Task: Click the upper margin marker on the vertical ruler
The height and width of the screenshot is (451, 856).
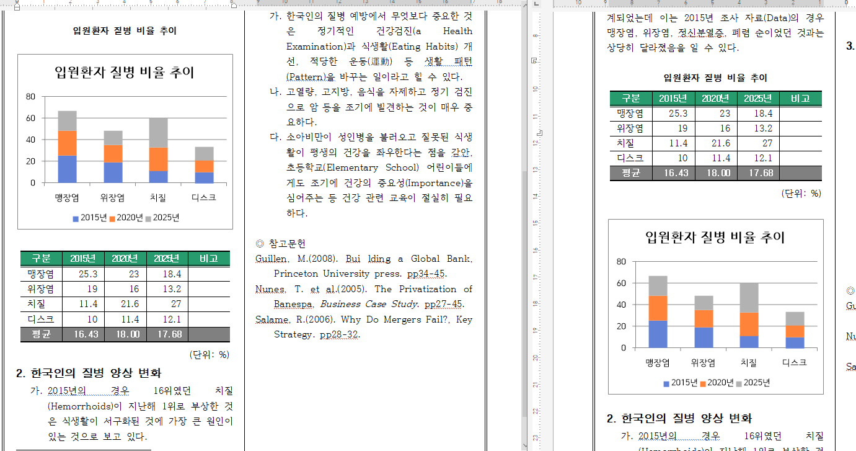Action: click(x=534, y=60)
